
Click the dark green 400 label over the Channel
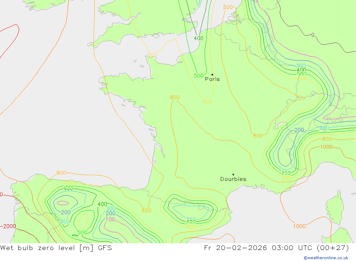coord(198,38)
